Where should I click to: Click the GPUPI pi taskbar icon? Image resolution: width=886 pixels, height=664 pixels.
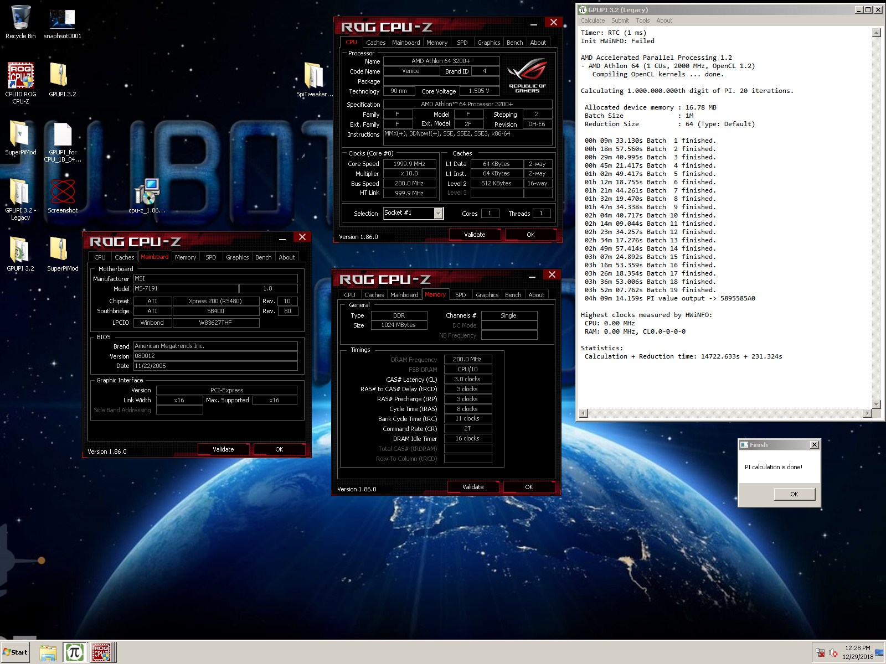(x=74, y=652)
